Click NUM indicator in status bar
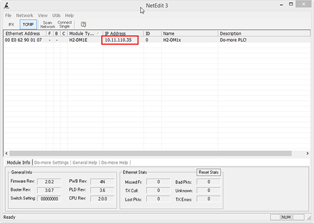Image resolution: width=314 pixels, height=223 pixels. tap(286, 217)
